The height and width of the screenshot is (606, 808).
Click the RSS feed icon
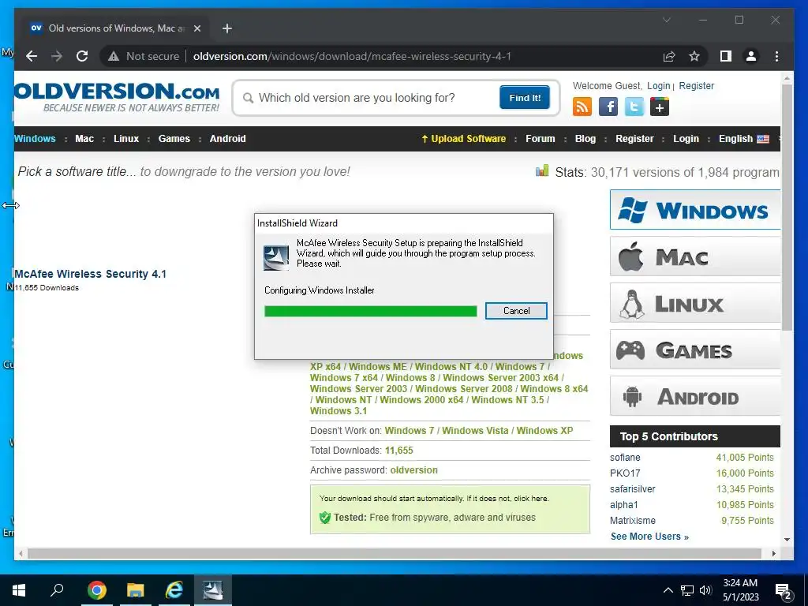[x=582, y=107]
